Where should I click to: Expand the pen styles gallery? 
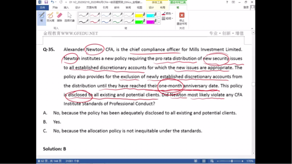(159, 23)
